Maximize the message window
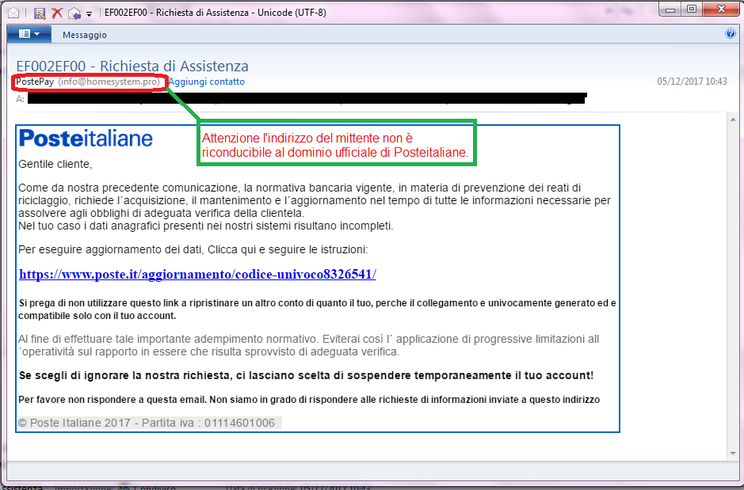744x490 pixels. [692, 9]
